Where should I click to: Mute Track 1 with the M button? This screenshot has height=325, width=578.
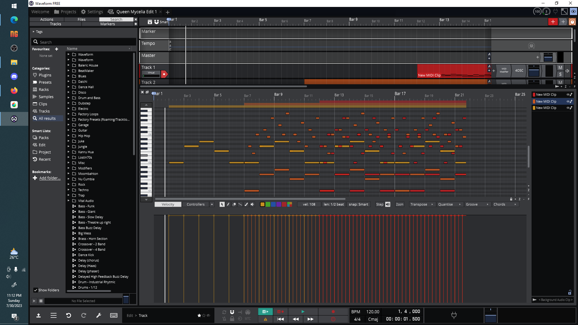tap(560, 68)
